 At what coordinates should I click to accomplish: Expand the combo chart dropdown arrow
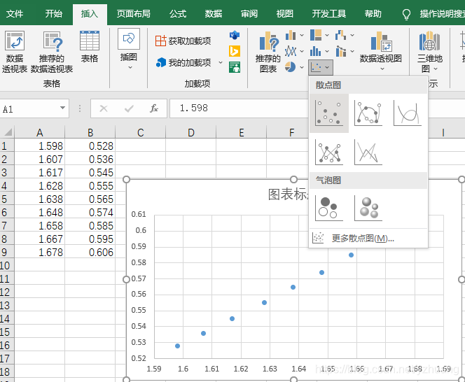pos(352,51)
